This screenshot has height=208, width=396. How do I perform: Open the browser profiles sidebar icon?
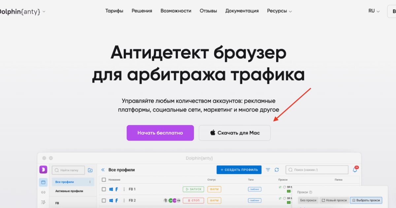pos(43,182)
